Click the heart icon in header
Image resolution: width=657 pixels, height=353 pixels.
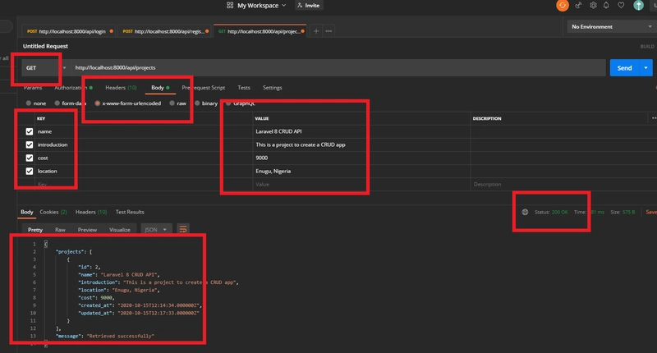coord(621,6)
